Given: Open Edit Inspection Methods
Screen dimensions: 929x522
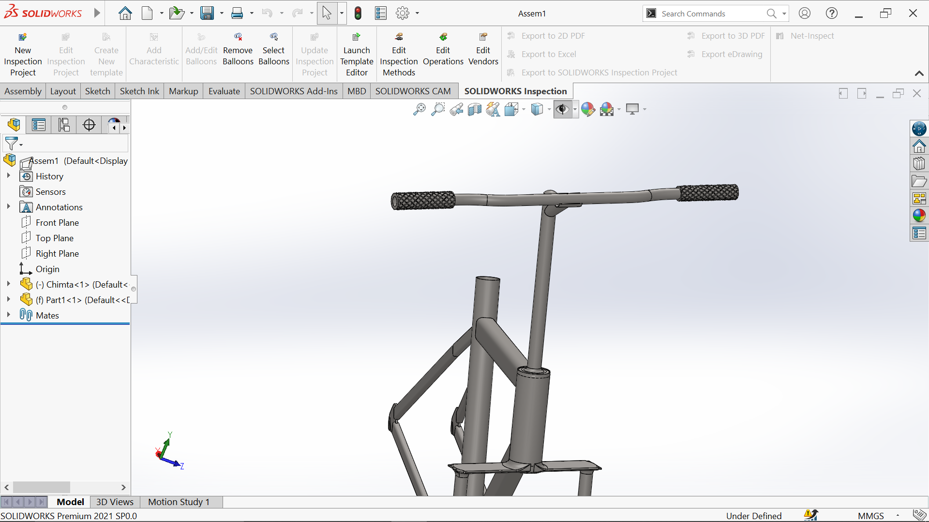Looking at the screenshot, I should coord(399,55).
